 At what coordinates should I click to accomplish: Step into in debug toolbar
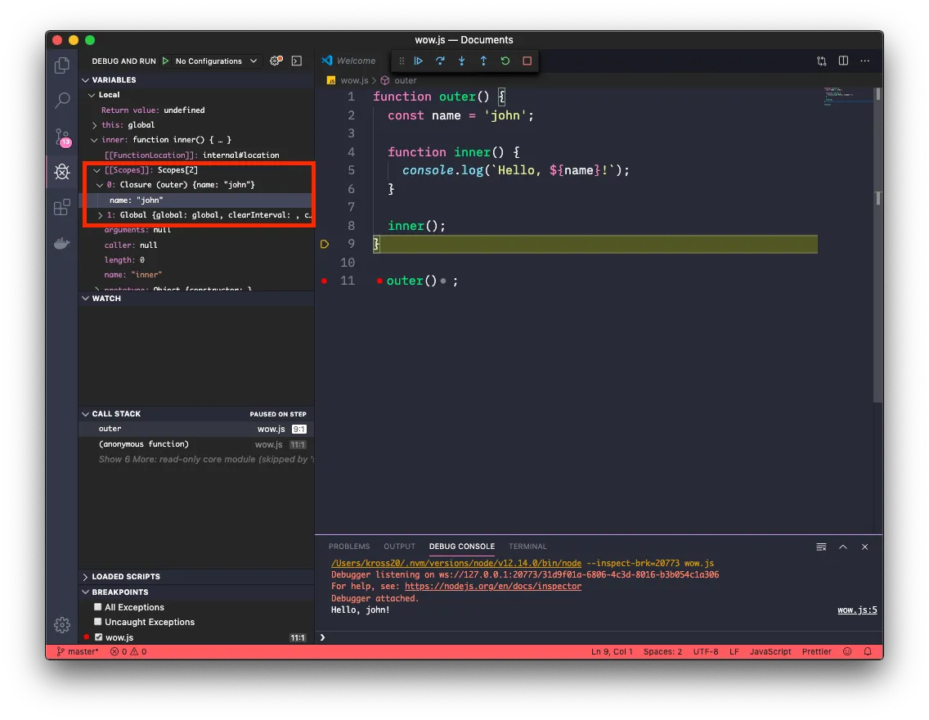(x=461, y=61)
